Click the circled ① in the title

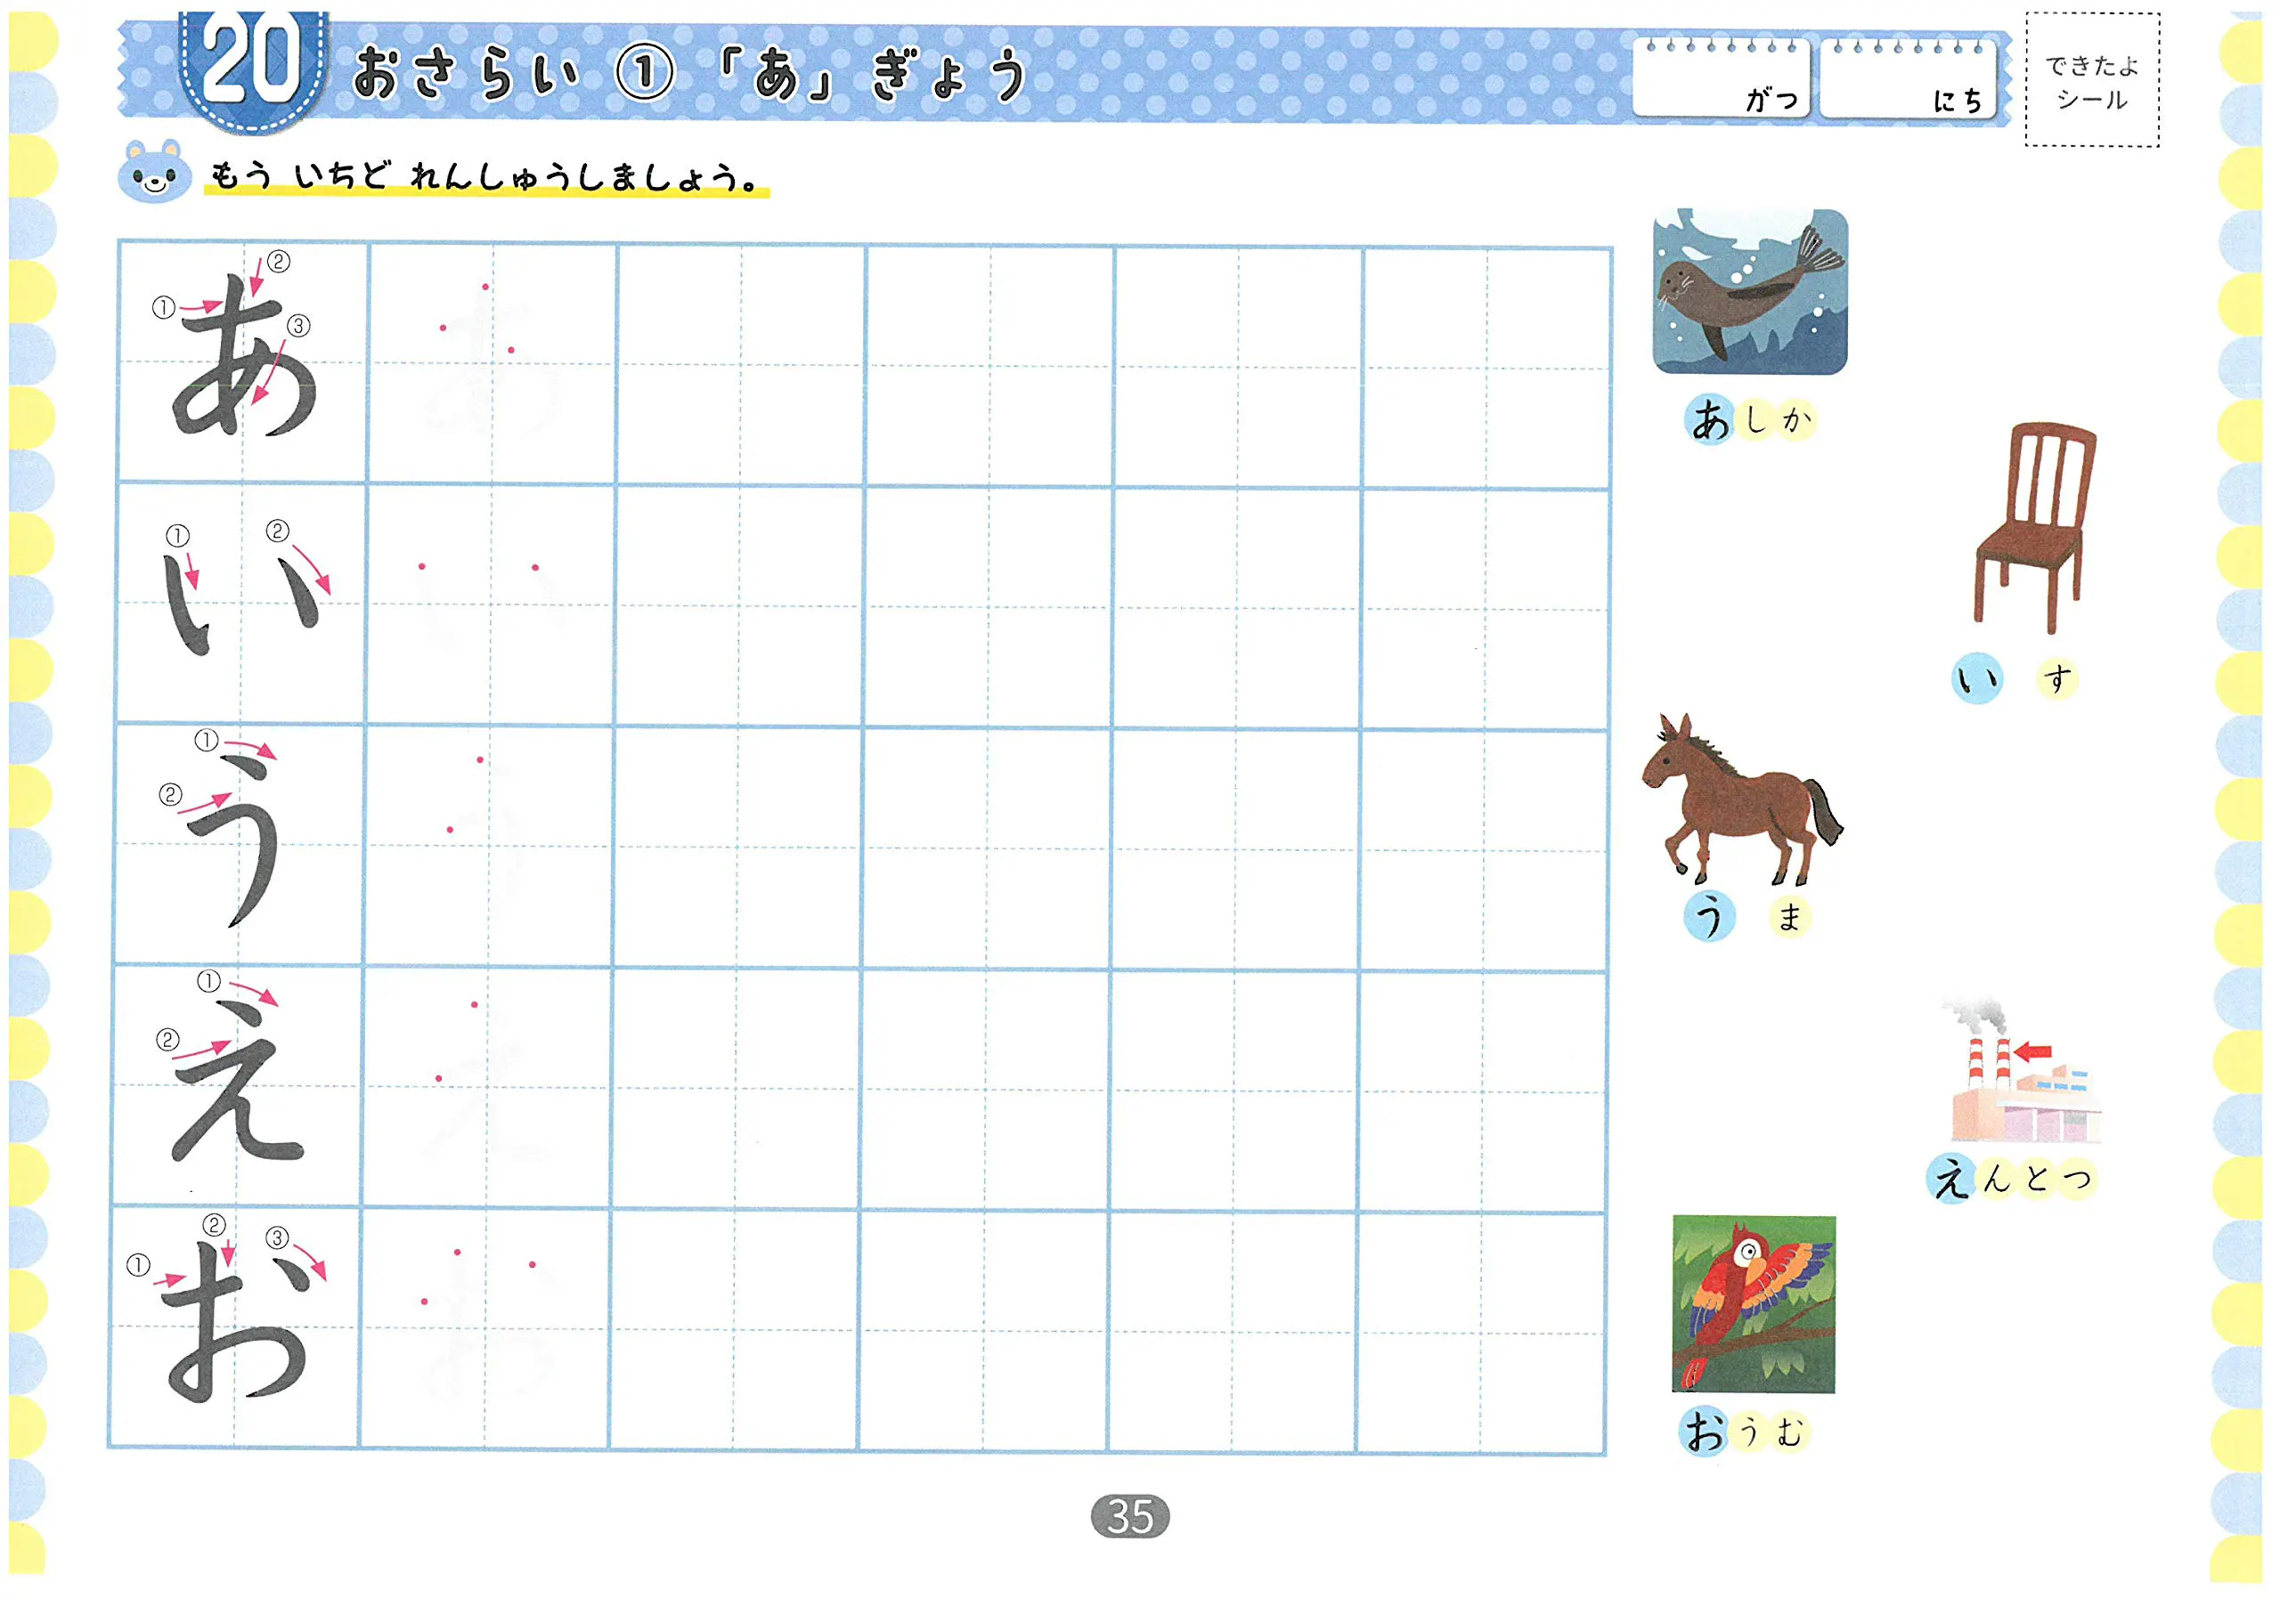tap(646, 74)
